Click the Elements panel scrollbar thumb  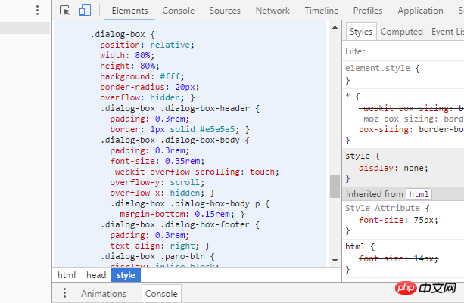[335, 186]
